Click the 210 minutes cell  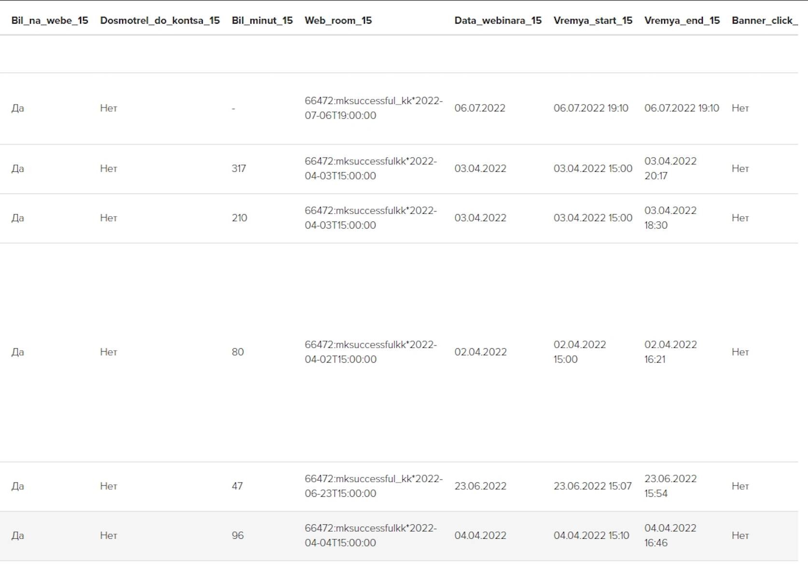tap(239, 218)
